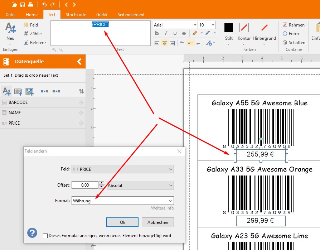The image size is (320, 250).
Task: Add an image element in Datenquelle panel
Action: click(x=29, y=92)
